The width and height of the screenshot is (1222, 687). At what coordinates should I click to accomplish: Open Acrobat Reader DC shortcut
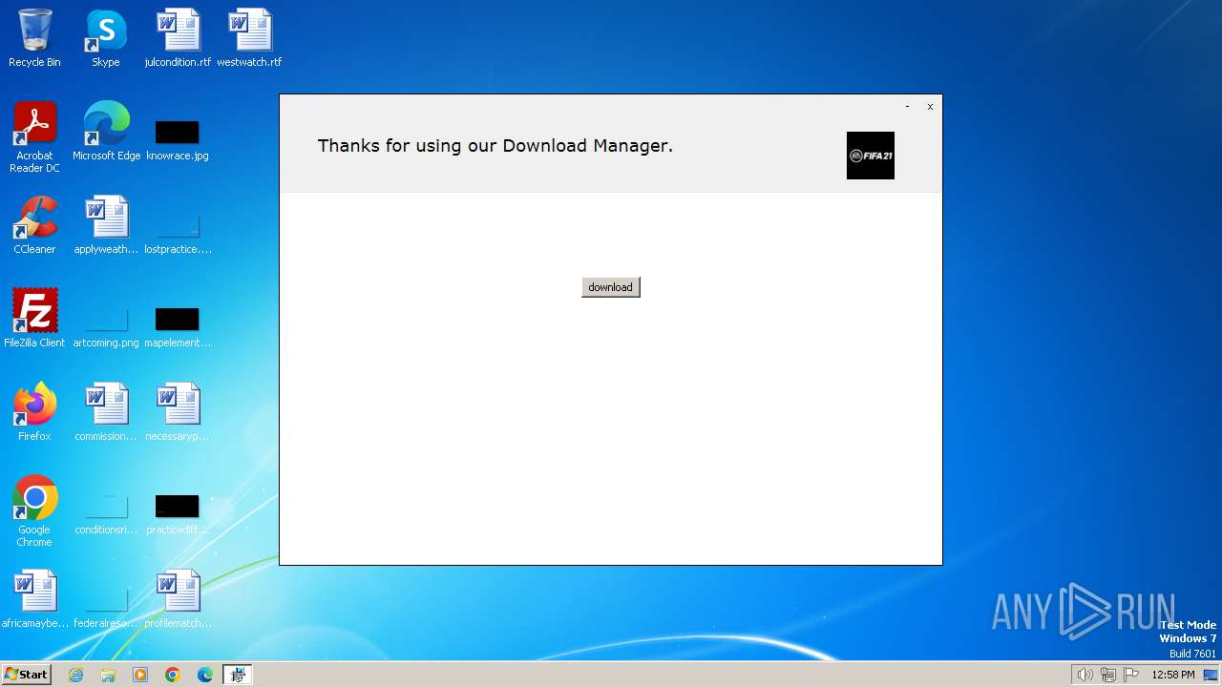[34, 136]
